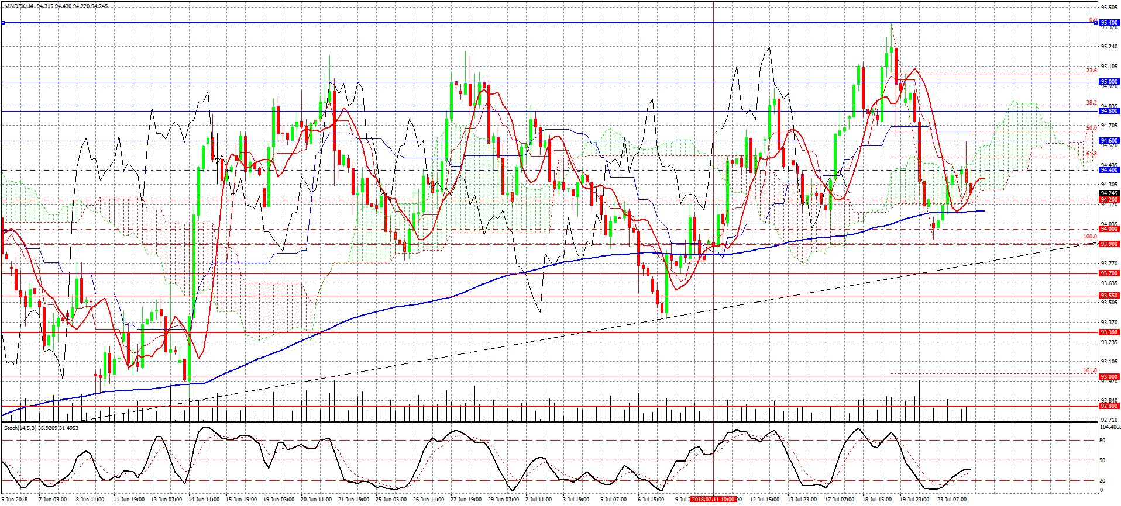Grab the 95.400 line's left anchor square
The height and width of the screenshot is (506, 1121).
(3, 23)
